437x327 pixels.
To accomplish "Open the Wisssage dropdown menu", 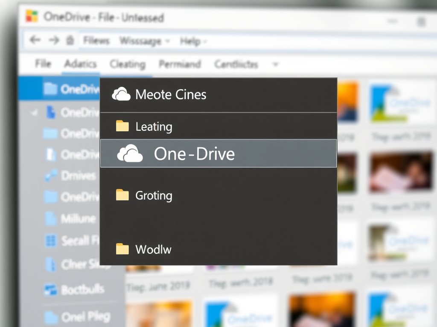I will tap(144, 41).
